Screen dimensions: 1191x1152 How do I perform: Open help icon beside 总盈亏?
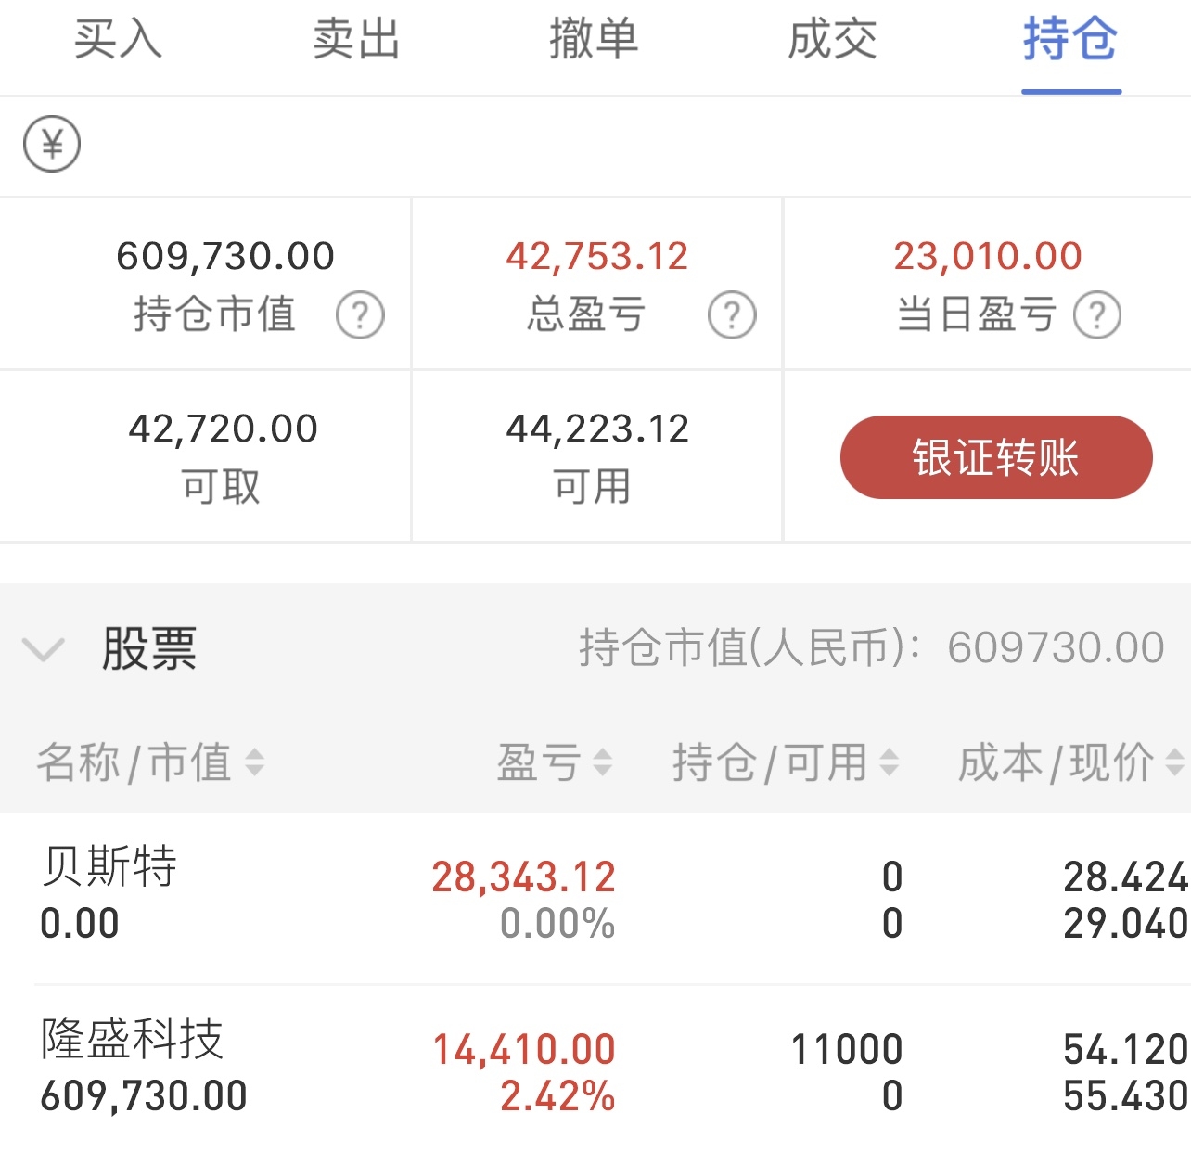click(732, 314)
